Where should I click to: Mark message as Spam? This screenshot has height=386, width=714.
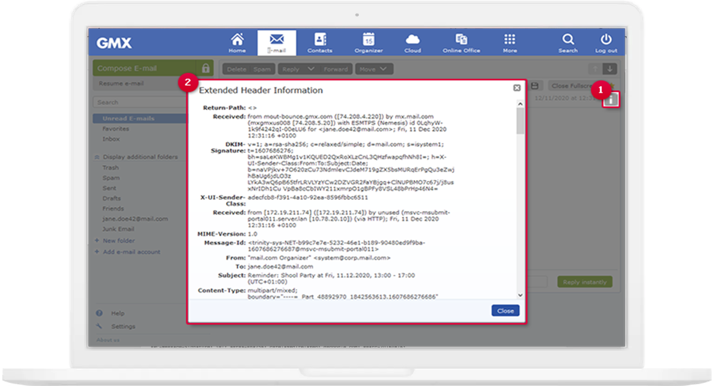click(x=262, y=69)
